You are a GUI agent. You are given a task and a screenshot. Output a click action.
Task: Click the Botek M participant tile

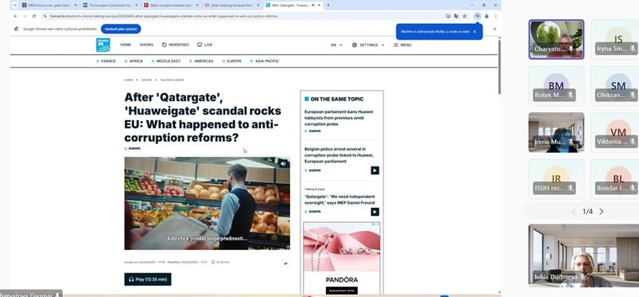[x=556, y=86]
